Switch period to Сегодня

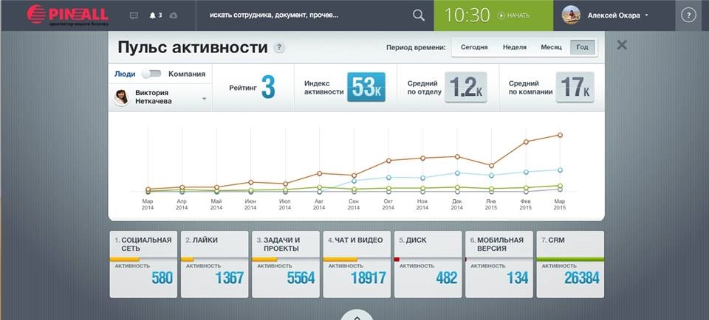click(x=474, y=47)
